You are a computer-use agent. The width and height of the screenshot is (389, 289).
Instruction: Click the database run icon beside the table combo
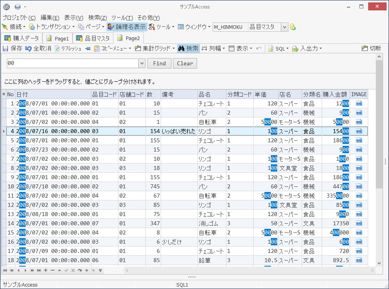click(293, 27)
